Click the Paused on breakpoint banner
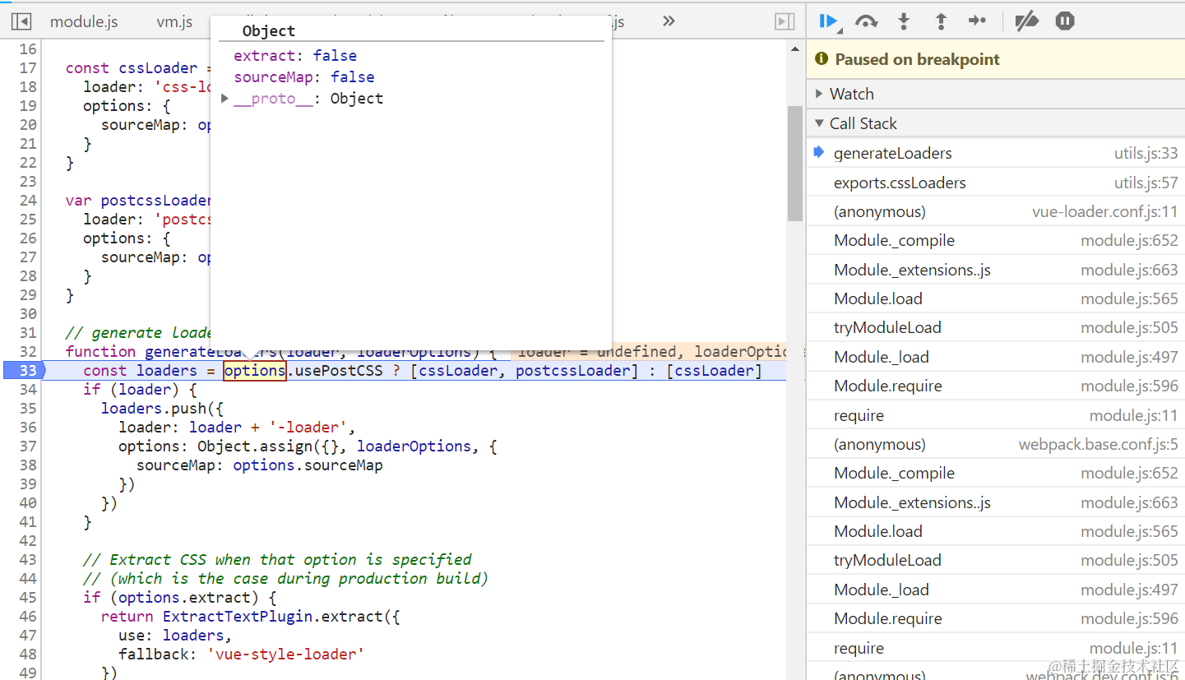The image size is (1185, 680). click(x=996, y=59)
